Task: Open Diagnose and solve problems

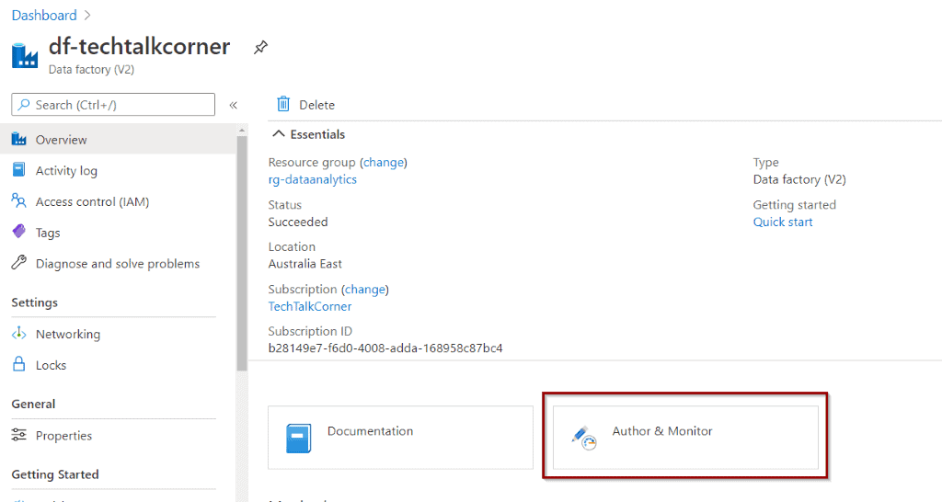Action: click(119, 264)
